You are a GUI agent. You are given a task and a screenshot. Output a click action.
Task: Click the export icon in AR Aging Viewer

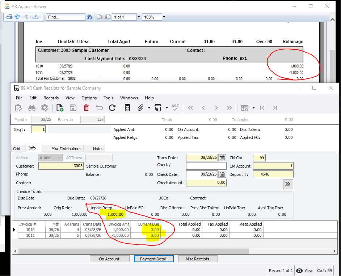35,17
